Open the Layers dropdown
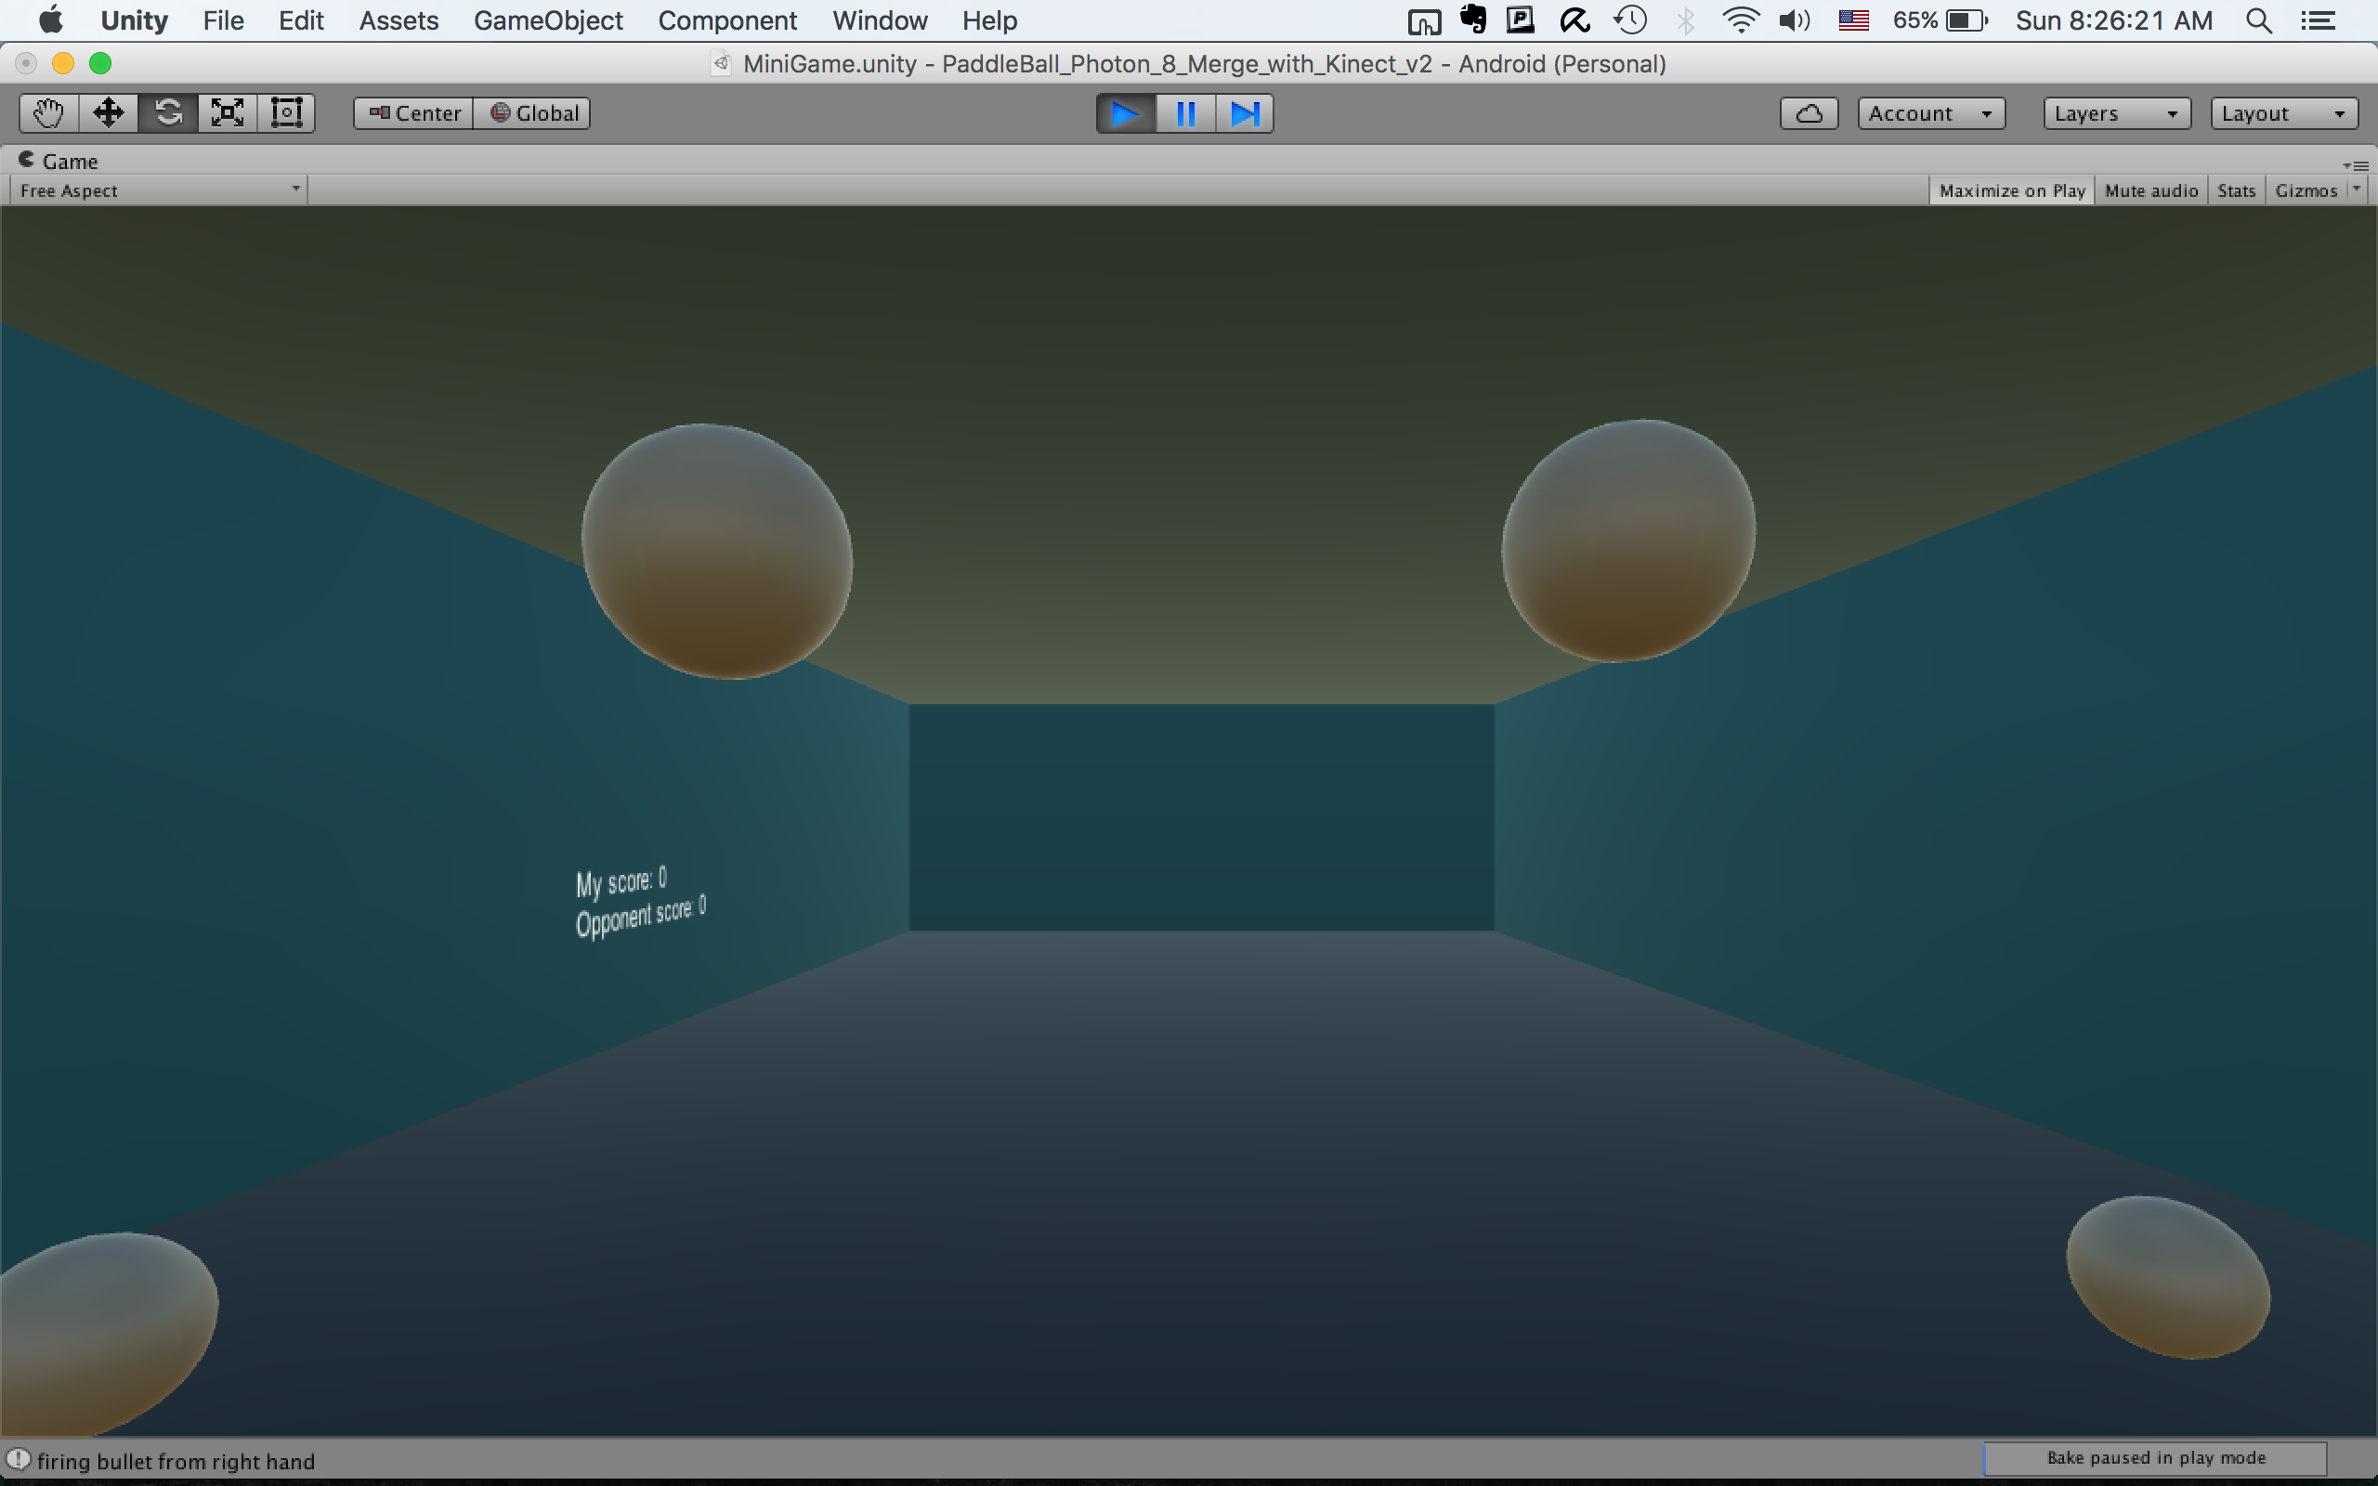Viewport: 2378px width, 1486px height. point(2117,113)
